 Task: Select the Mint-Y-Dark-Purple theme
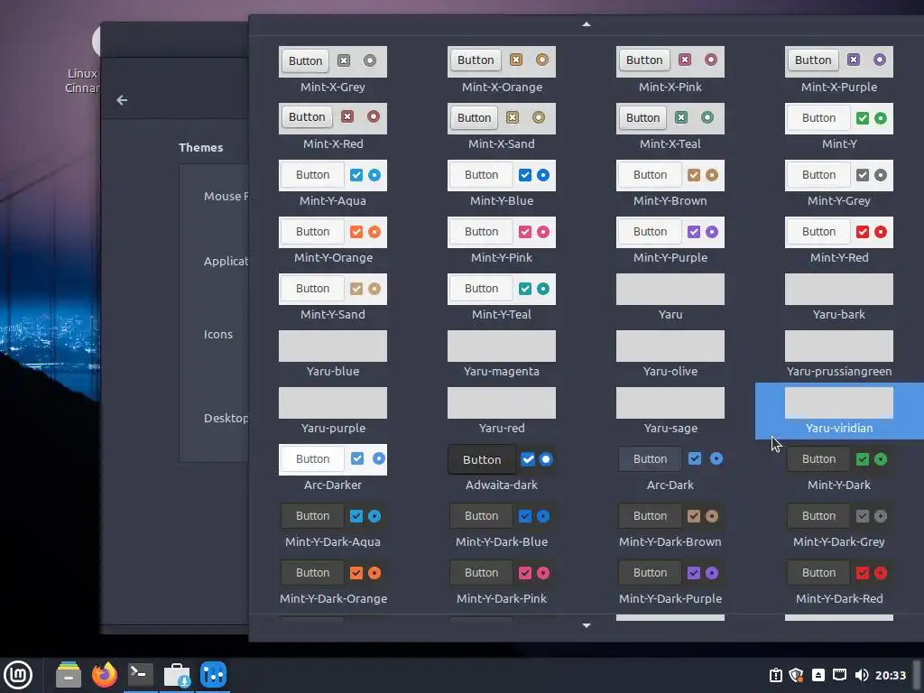(x=670, y=582)
